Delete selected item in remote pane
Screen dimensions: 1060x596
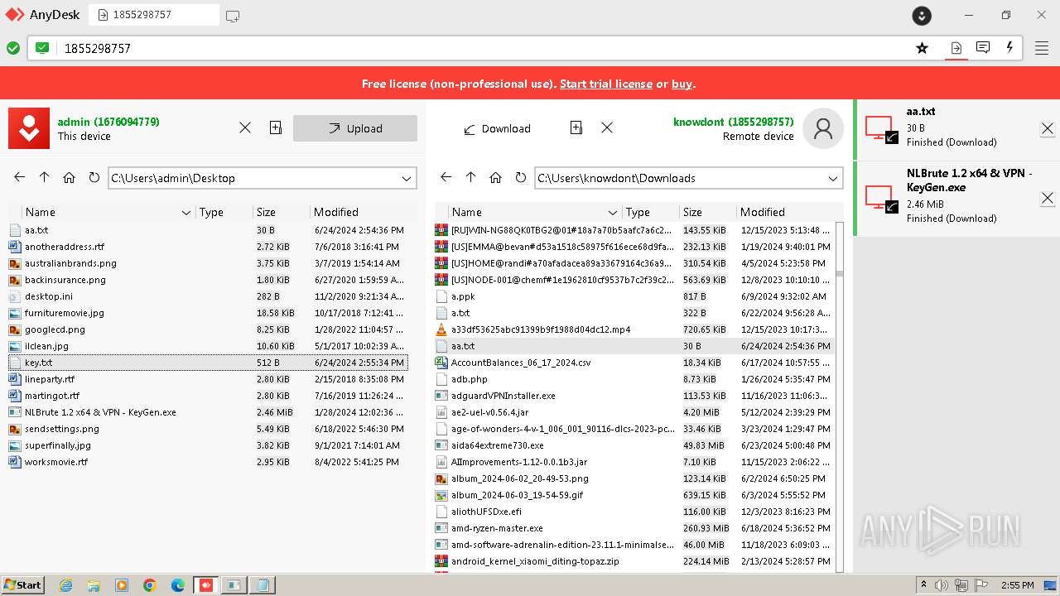tap(607, 127)
